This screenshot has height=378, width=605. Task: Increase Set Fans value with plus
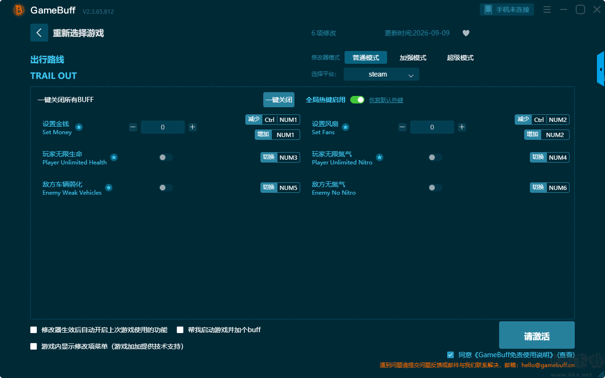(462, 127)
